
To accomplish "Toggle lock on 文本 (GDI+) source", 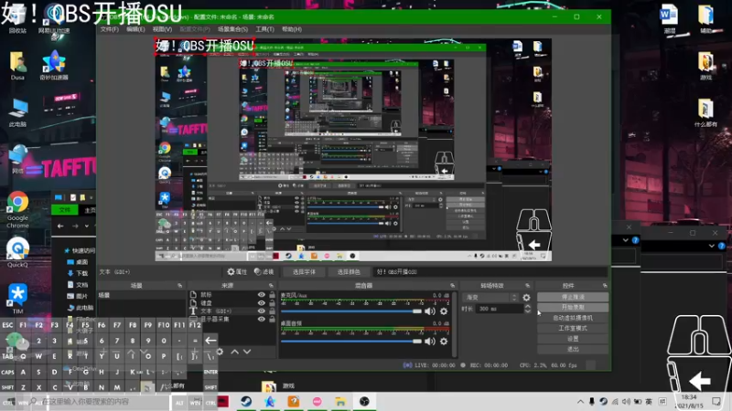I will coord(272,311).
